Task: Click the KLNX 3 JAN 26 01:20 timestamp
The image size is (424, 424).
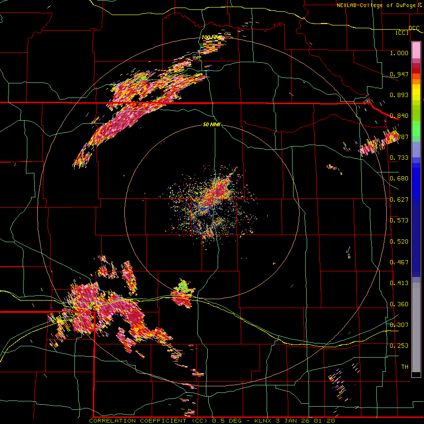Action: (x=295, y=421)
